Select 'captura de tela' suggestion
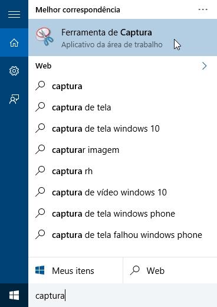 coord(123,107)
